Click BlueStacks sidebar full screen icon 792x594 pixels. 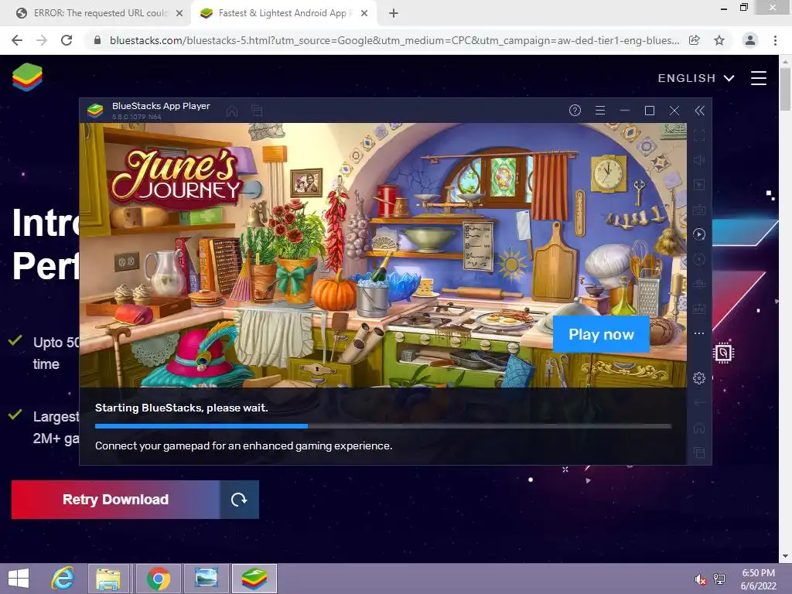click(x=699, y=135)
